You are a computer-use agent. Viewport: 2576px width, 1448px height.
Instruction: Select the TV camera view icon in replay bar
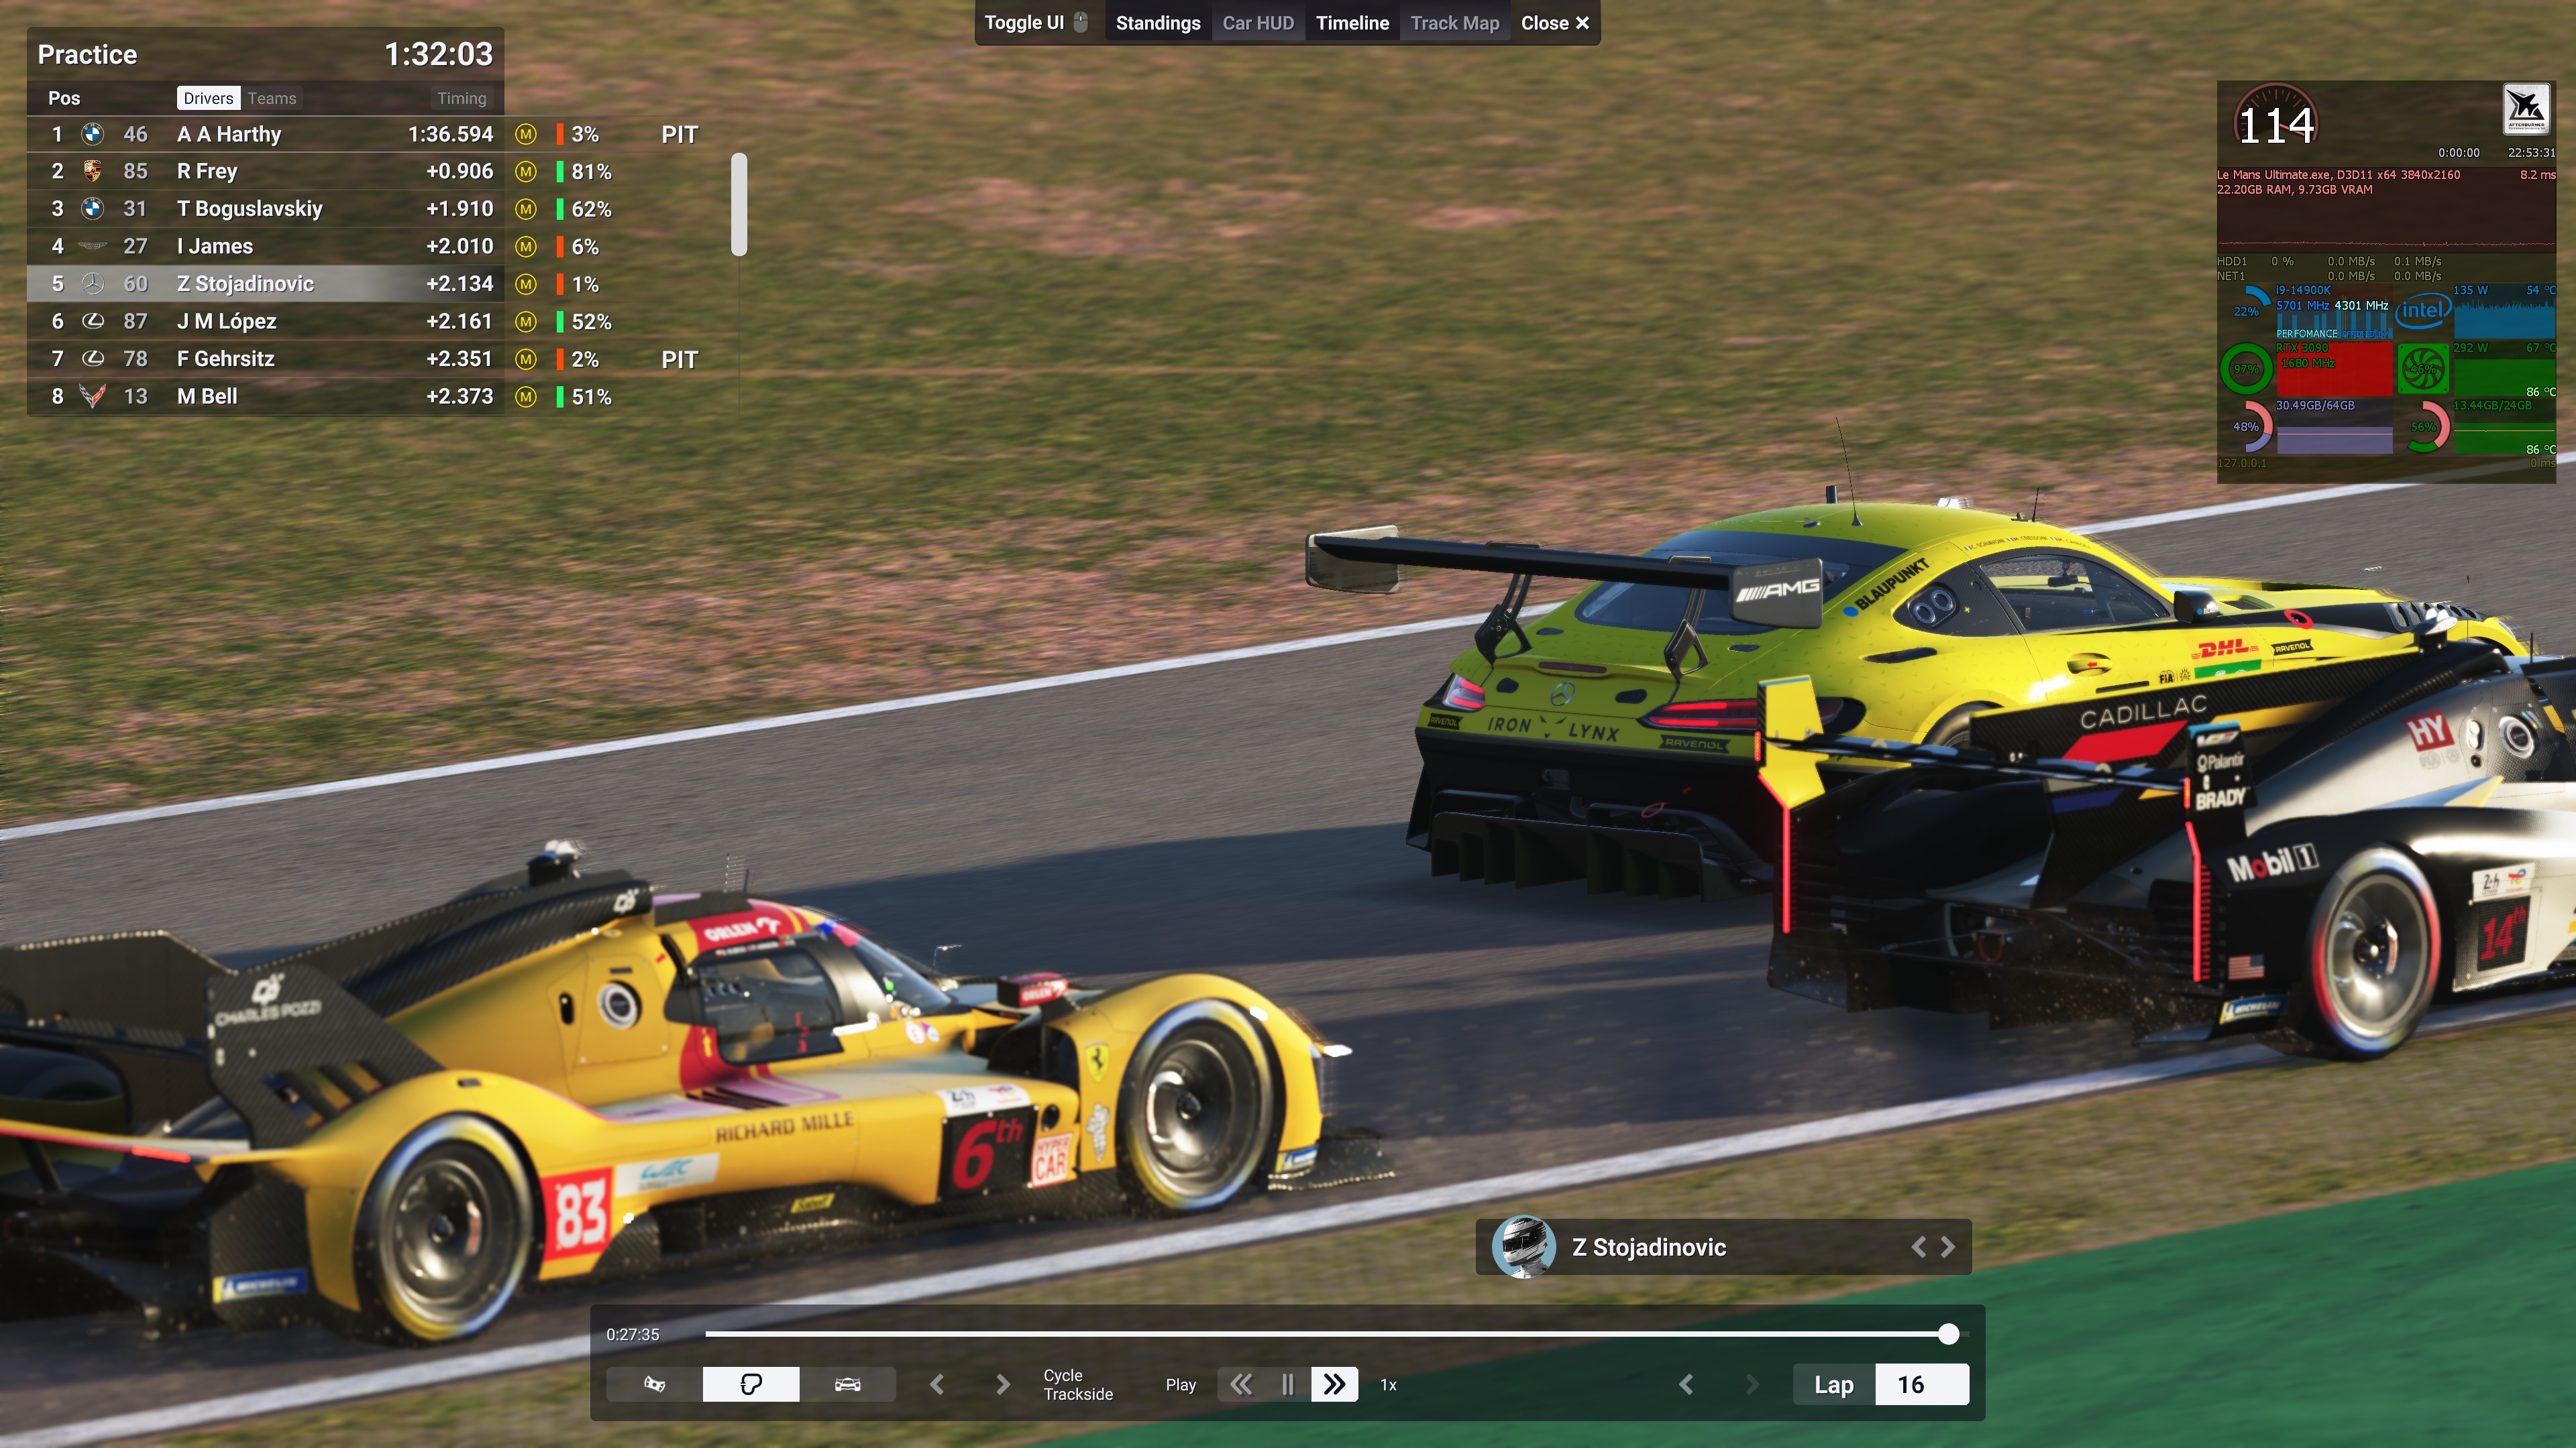tap(654, 1384)
